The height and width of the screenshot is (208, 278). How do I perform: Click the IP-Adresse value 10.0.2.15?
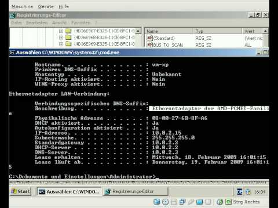(167, 133)
